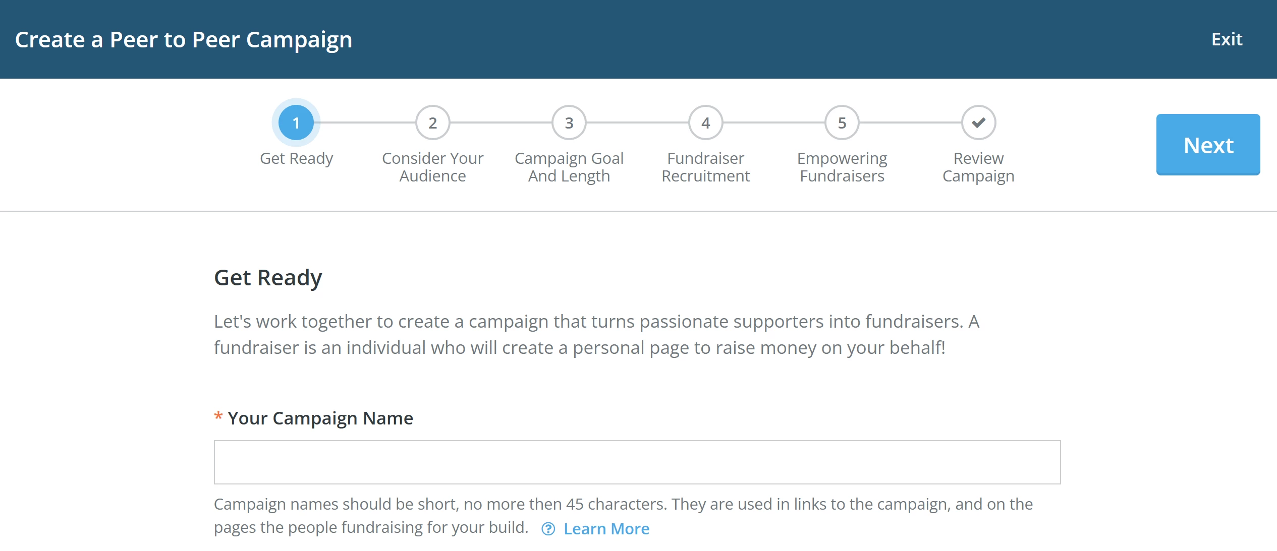Open the Learn More link
Viewport: 1277px width, 551px height.
coord(606,528)
